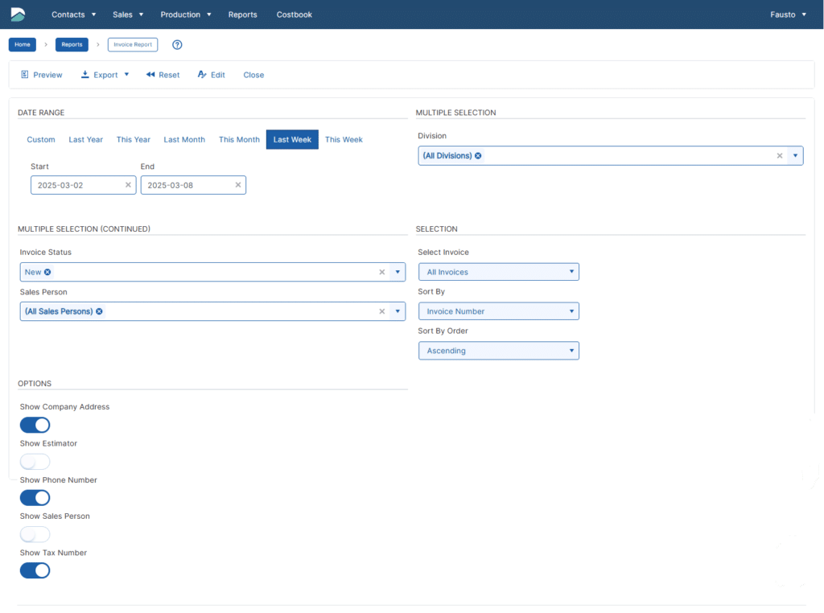Viewport: 824px width, 613px height.
Task: Click the app logo in top-left corner
Action: click(18, 14)
